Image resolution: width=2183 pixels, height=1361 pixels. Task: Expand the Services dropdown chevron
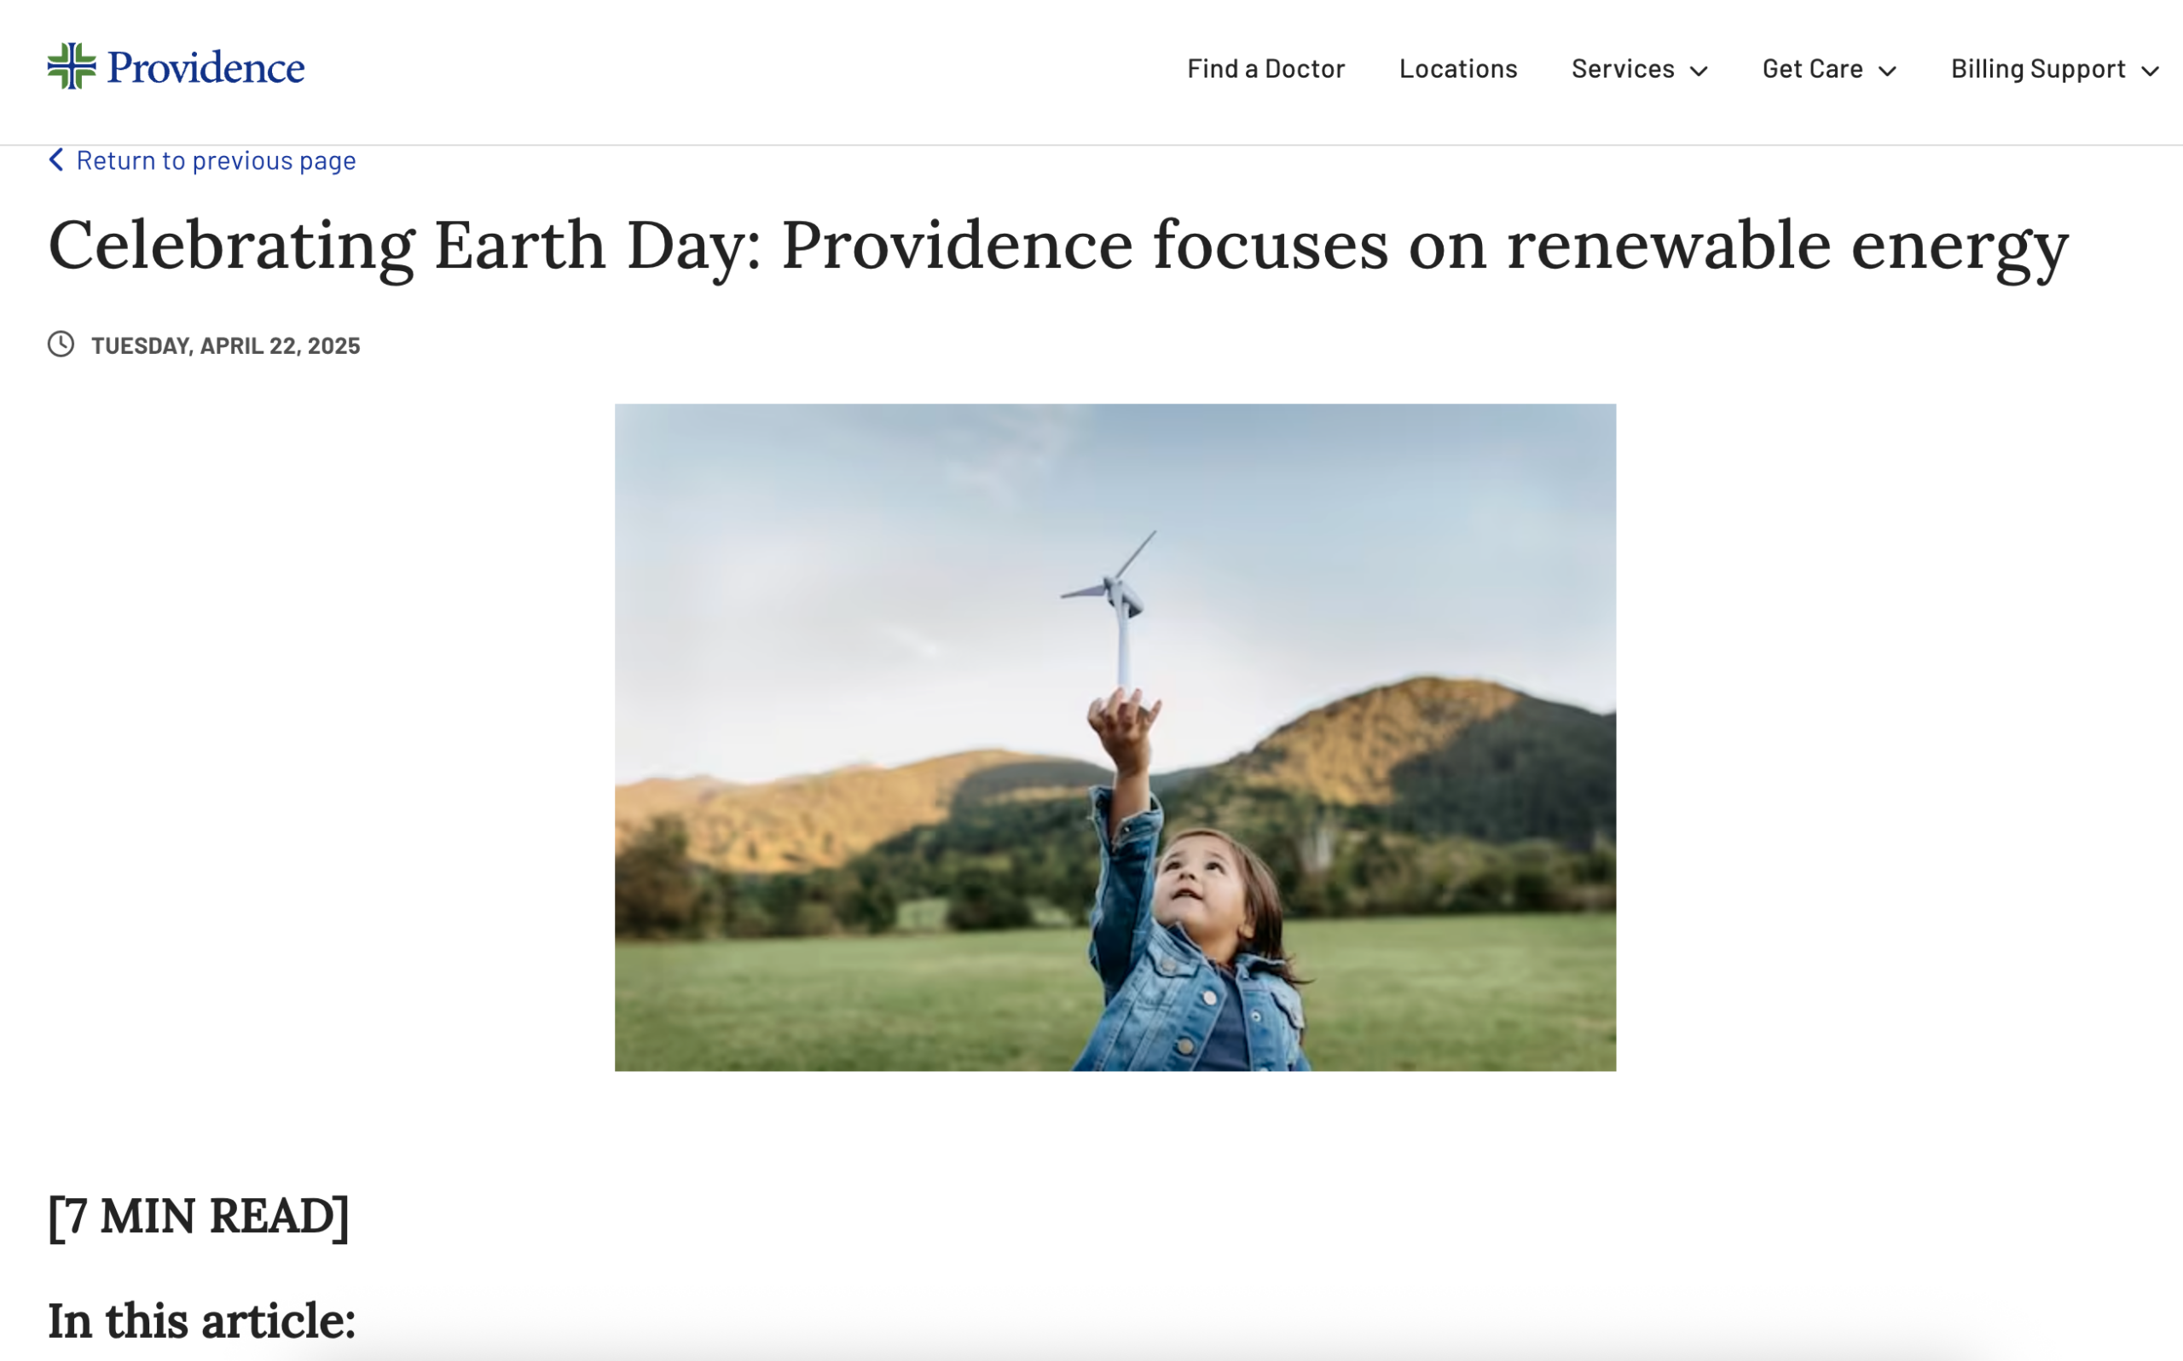click(1699, 71)
